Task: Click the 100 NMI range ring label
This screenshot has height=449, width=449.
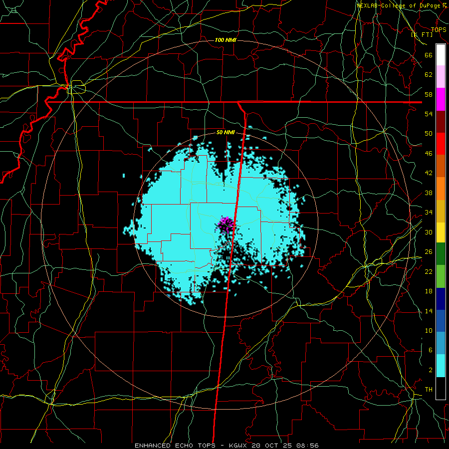Action: coord(225,40)
